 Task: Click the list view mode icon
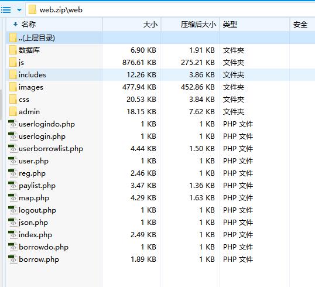pyautogui.click(x=6, y=9)
